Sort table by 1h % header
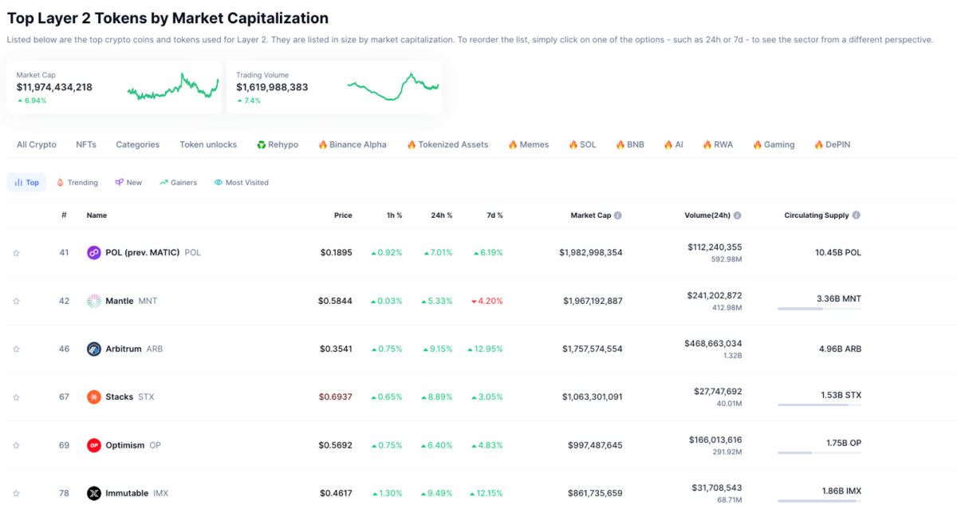This screenshot has height=509, width=957. [x=393, y=215]
